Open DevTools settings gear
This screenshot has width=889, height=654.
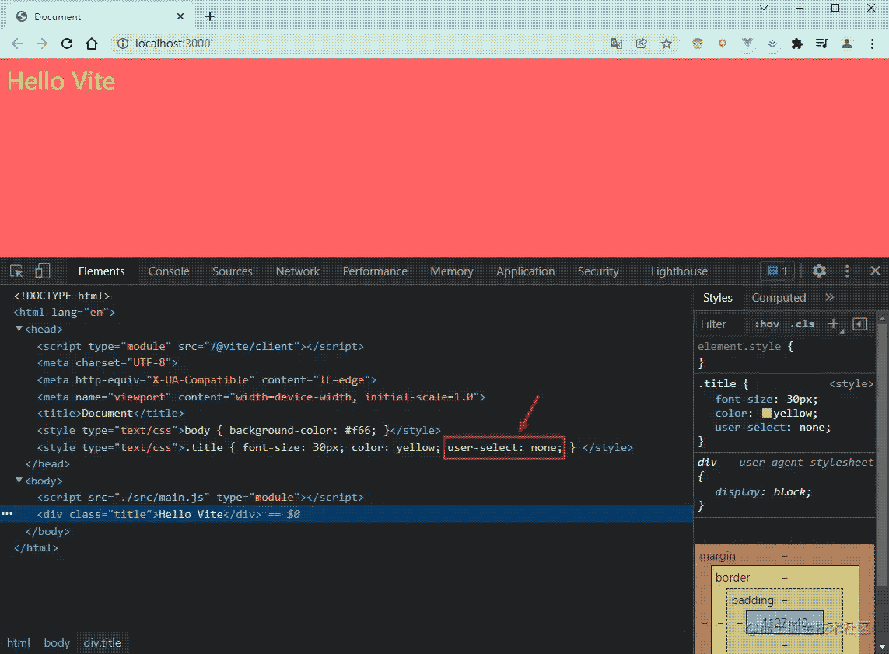[x=819, y=271]
